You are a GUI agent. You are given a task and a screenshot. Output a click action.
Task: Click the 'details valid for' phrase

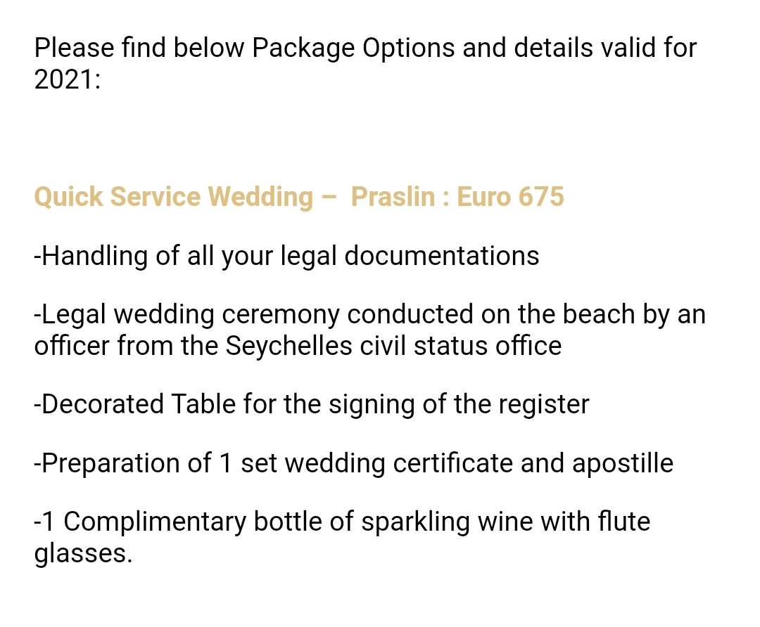(x=605, y=48)
